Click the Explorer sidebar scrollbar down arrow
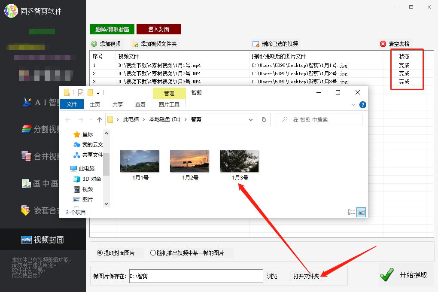438x292 pixels. click(106, 204)
